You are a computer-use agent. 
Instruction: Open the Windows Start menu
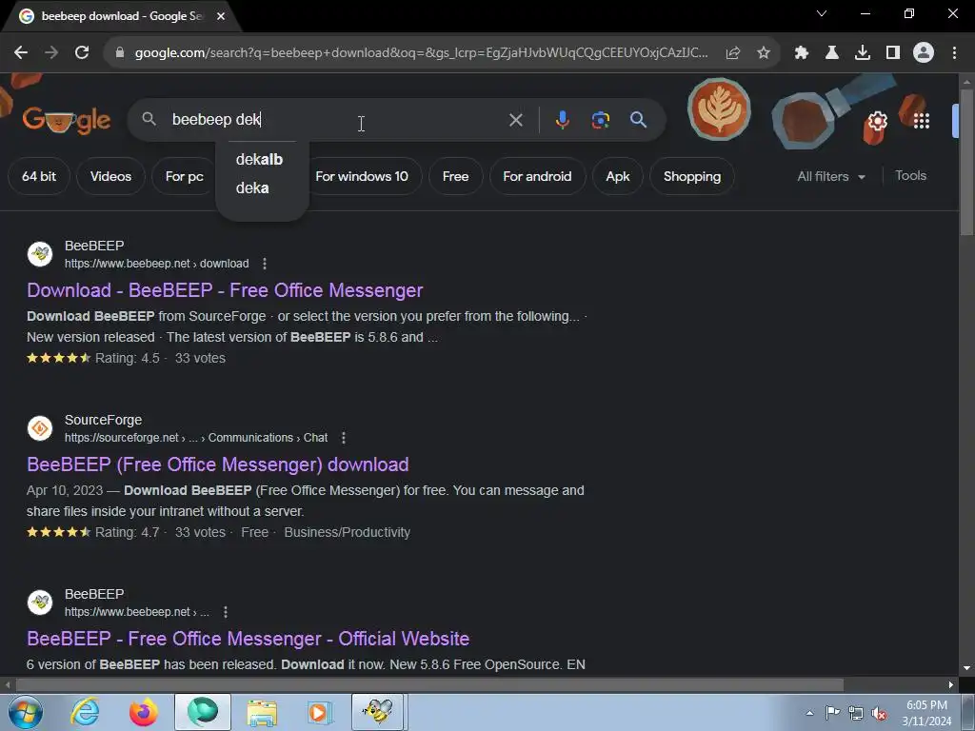click(26, 712)
